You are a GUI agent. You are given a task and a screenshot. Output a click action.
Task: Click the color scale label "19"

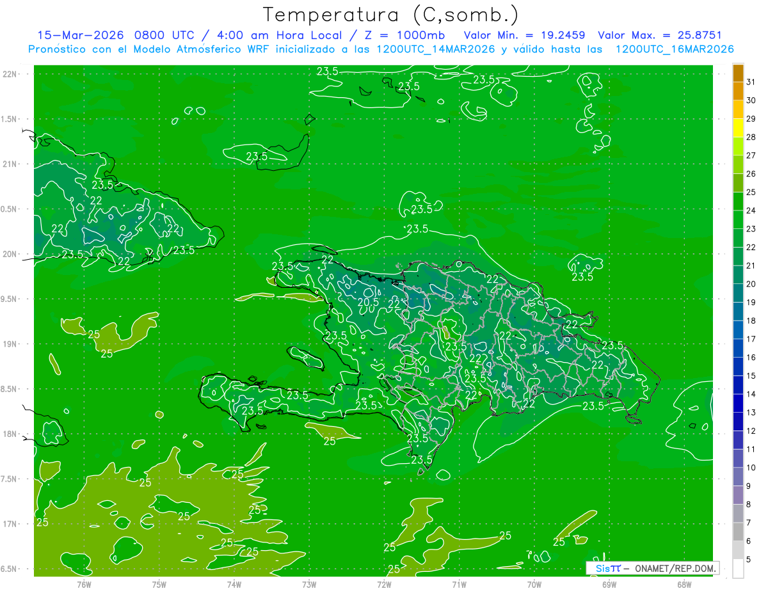click(751, 303)
